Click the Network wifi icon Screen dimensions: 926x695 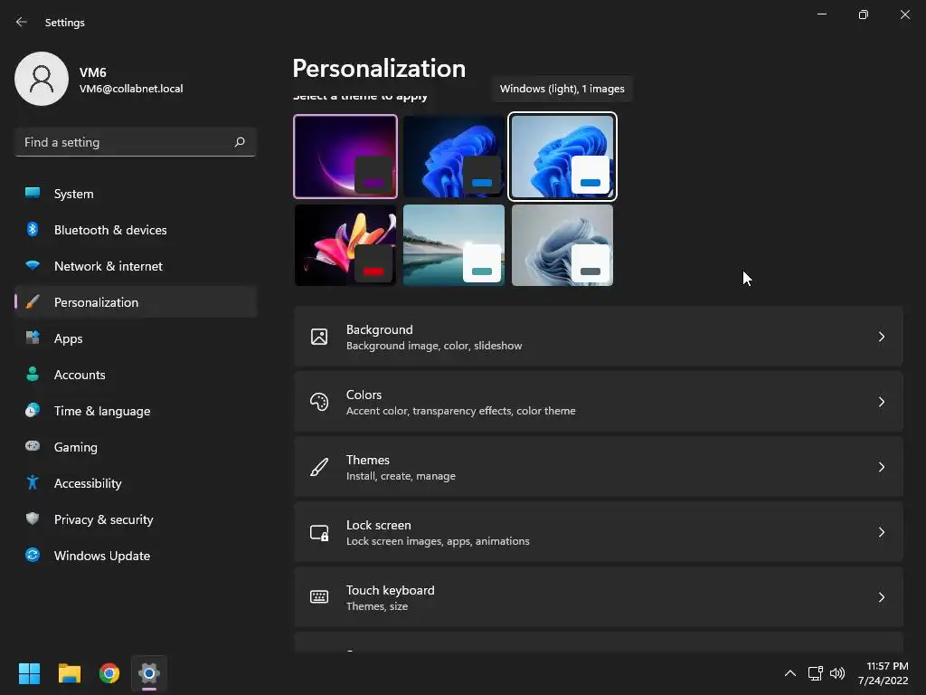point(33,265)
